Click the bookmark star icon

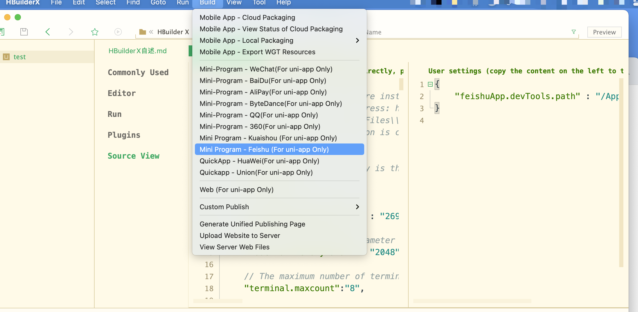(95, 32)
